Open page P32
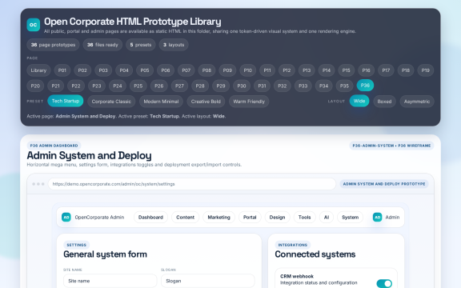Image resolution: width=461 pixels, height=288 pixels. [283, 86]
